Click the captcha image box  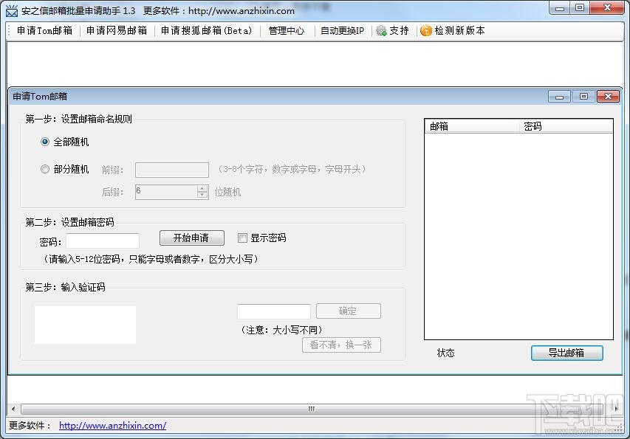pyautogui.click(x=85, y=325)
